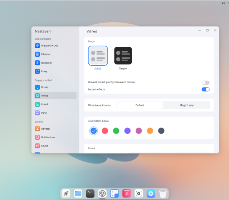Open the calculator from the dock

[x=114, y=194]
